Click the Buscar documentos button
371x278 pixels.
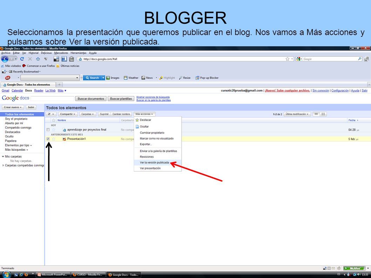91,99
